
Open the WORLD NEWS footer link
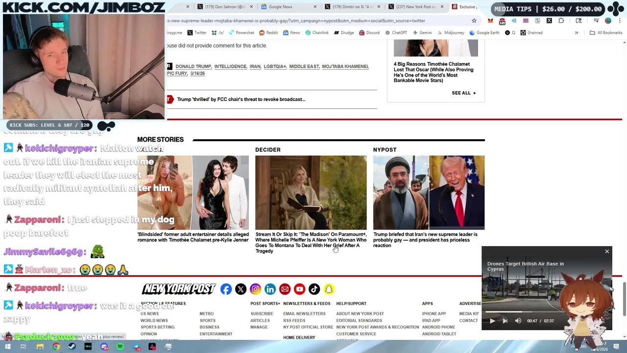pos(154,321)
